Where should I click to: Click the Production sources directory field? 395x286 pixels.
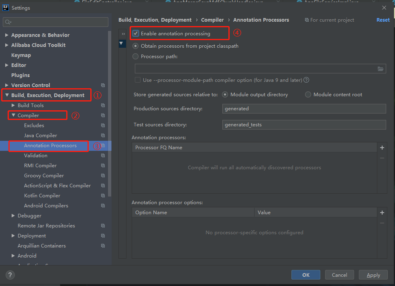tap(304, 109)
